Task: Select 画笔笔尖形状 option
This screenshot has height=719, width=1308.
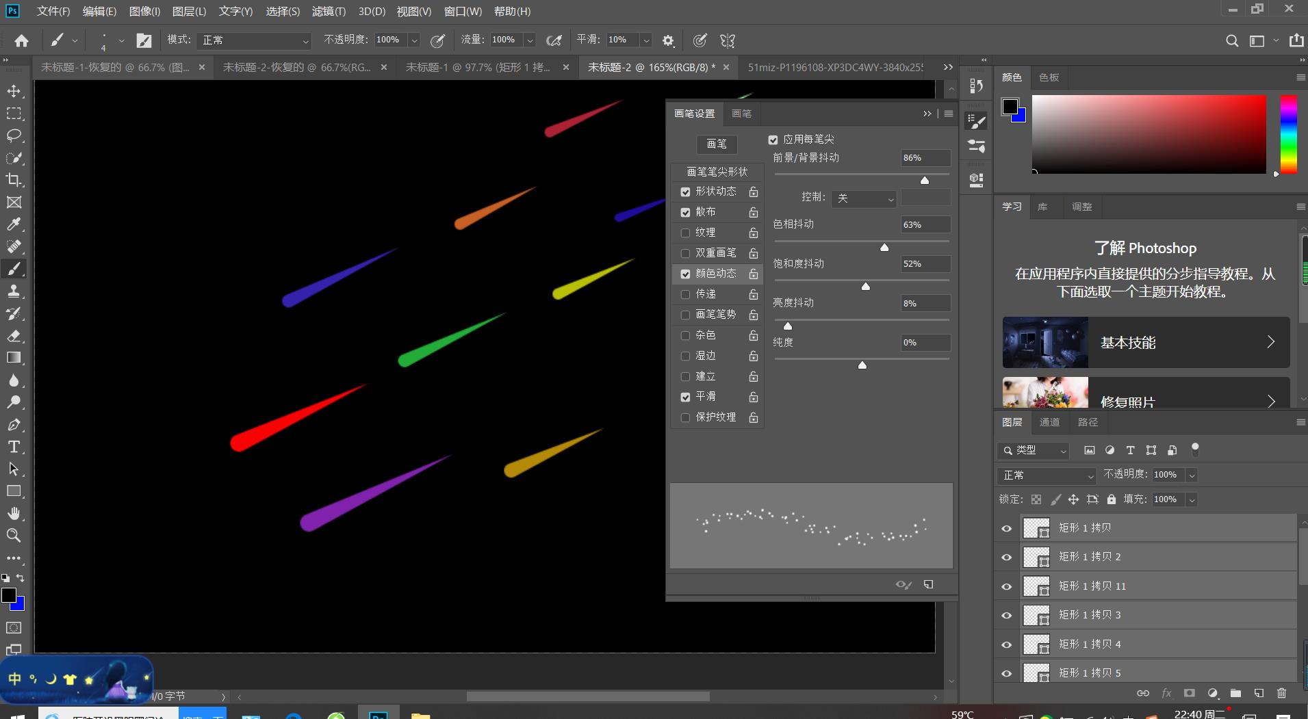Action: tap(717, 171)
